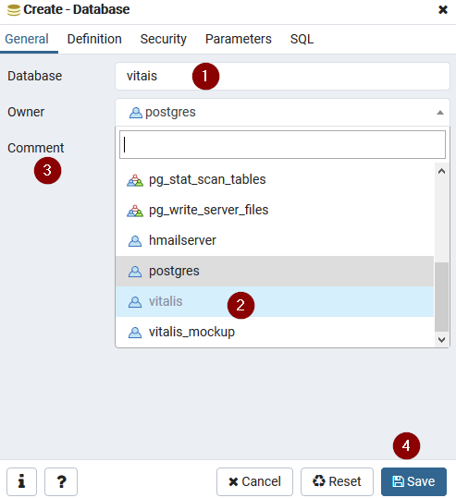Click the pg_stat_scan_tables group role icon
This screenshot has height=498, width=456.
[135, 180]
